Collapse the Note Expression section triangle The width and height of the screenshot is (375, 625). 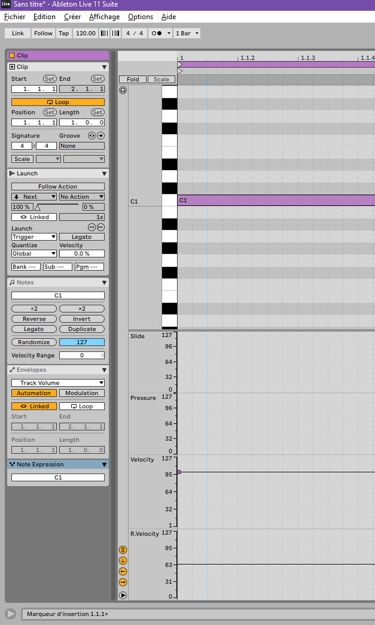[104, 465]
